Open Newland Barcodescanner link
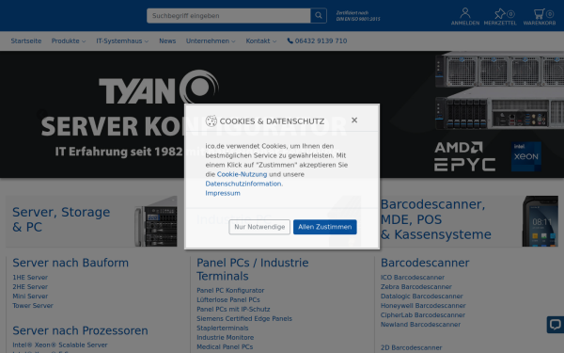 [420, 324]
